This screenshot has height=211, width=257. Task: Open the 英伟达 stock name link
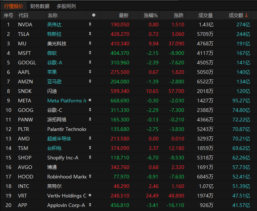(x=54, y=25)
